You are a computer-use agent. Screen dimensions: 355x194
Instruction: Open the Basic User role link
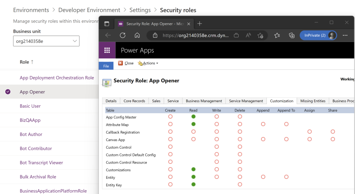[x=30, y=106]
